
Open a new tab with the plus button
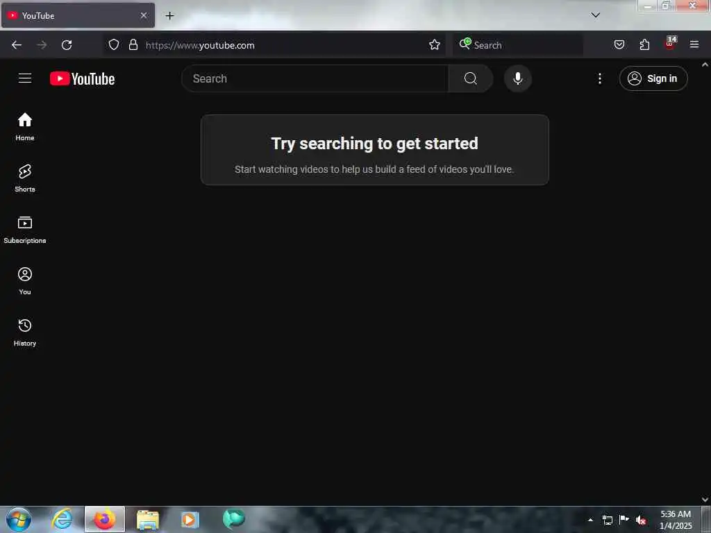point(169,16)
